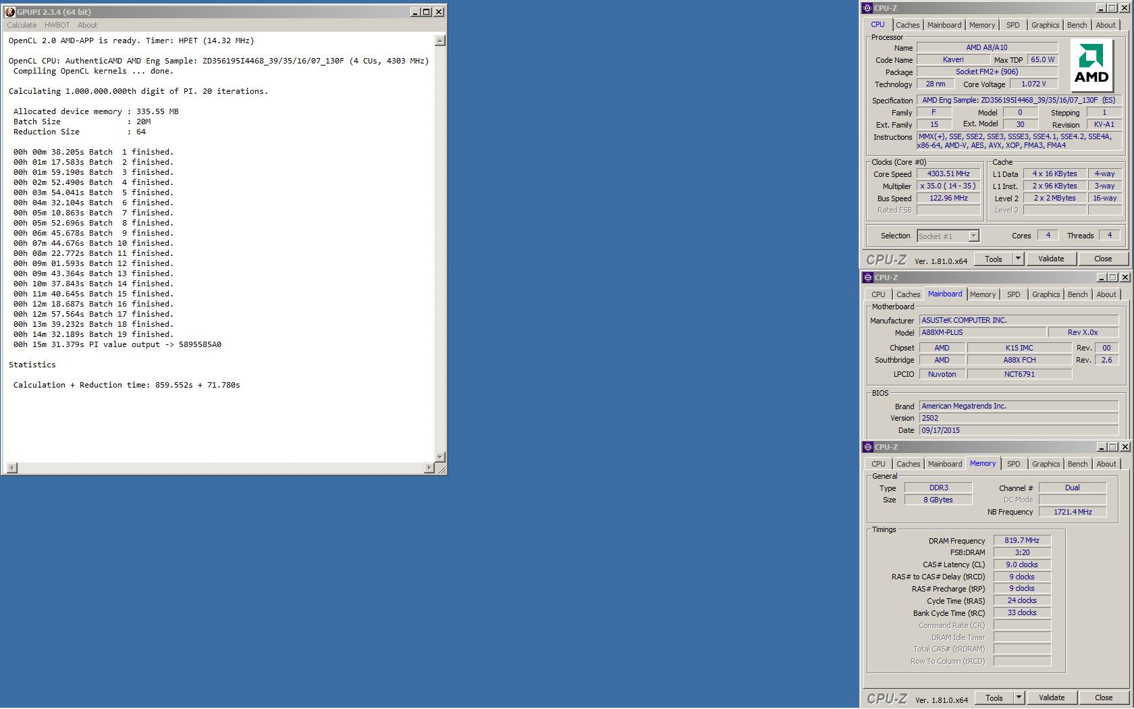This screenshot has height=709, width=1134.
Task: Minimize the Mainboard CPU-Z window
Action: click(x=1101, y=278)
